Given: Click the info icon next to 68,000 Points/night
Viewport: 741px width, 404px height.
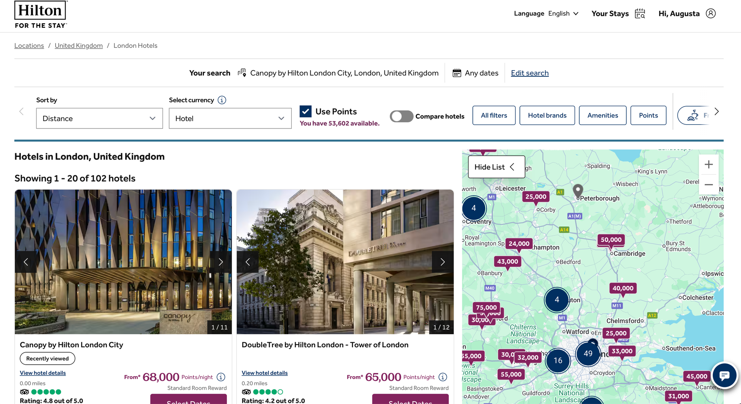Looking at the screenshot, I should pos(220,377).
